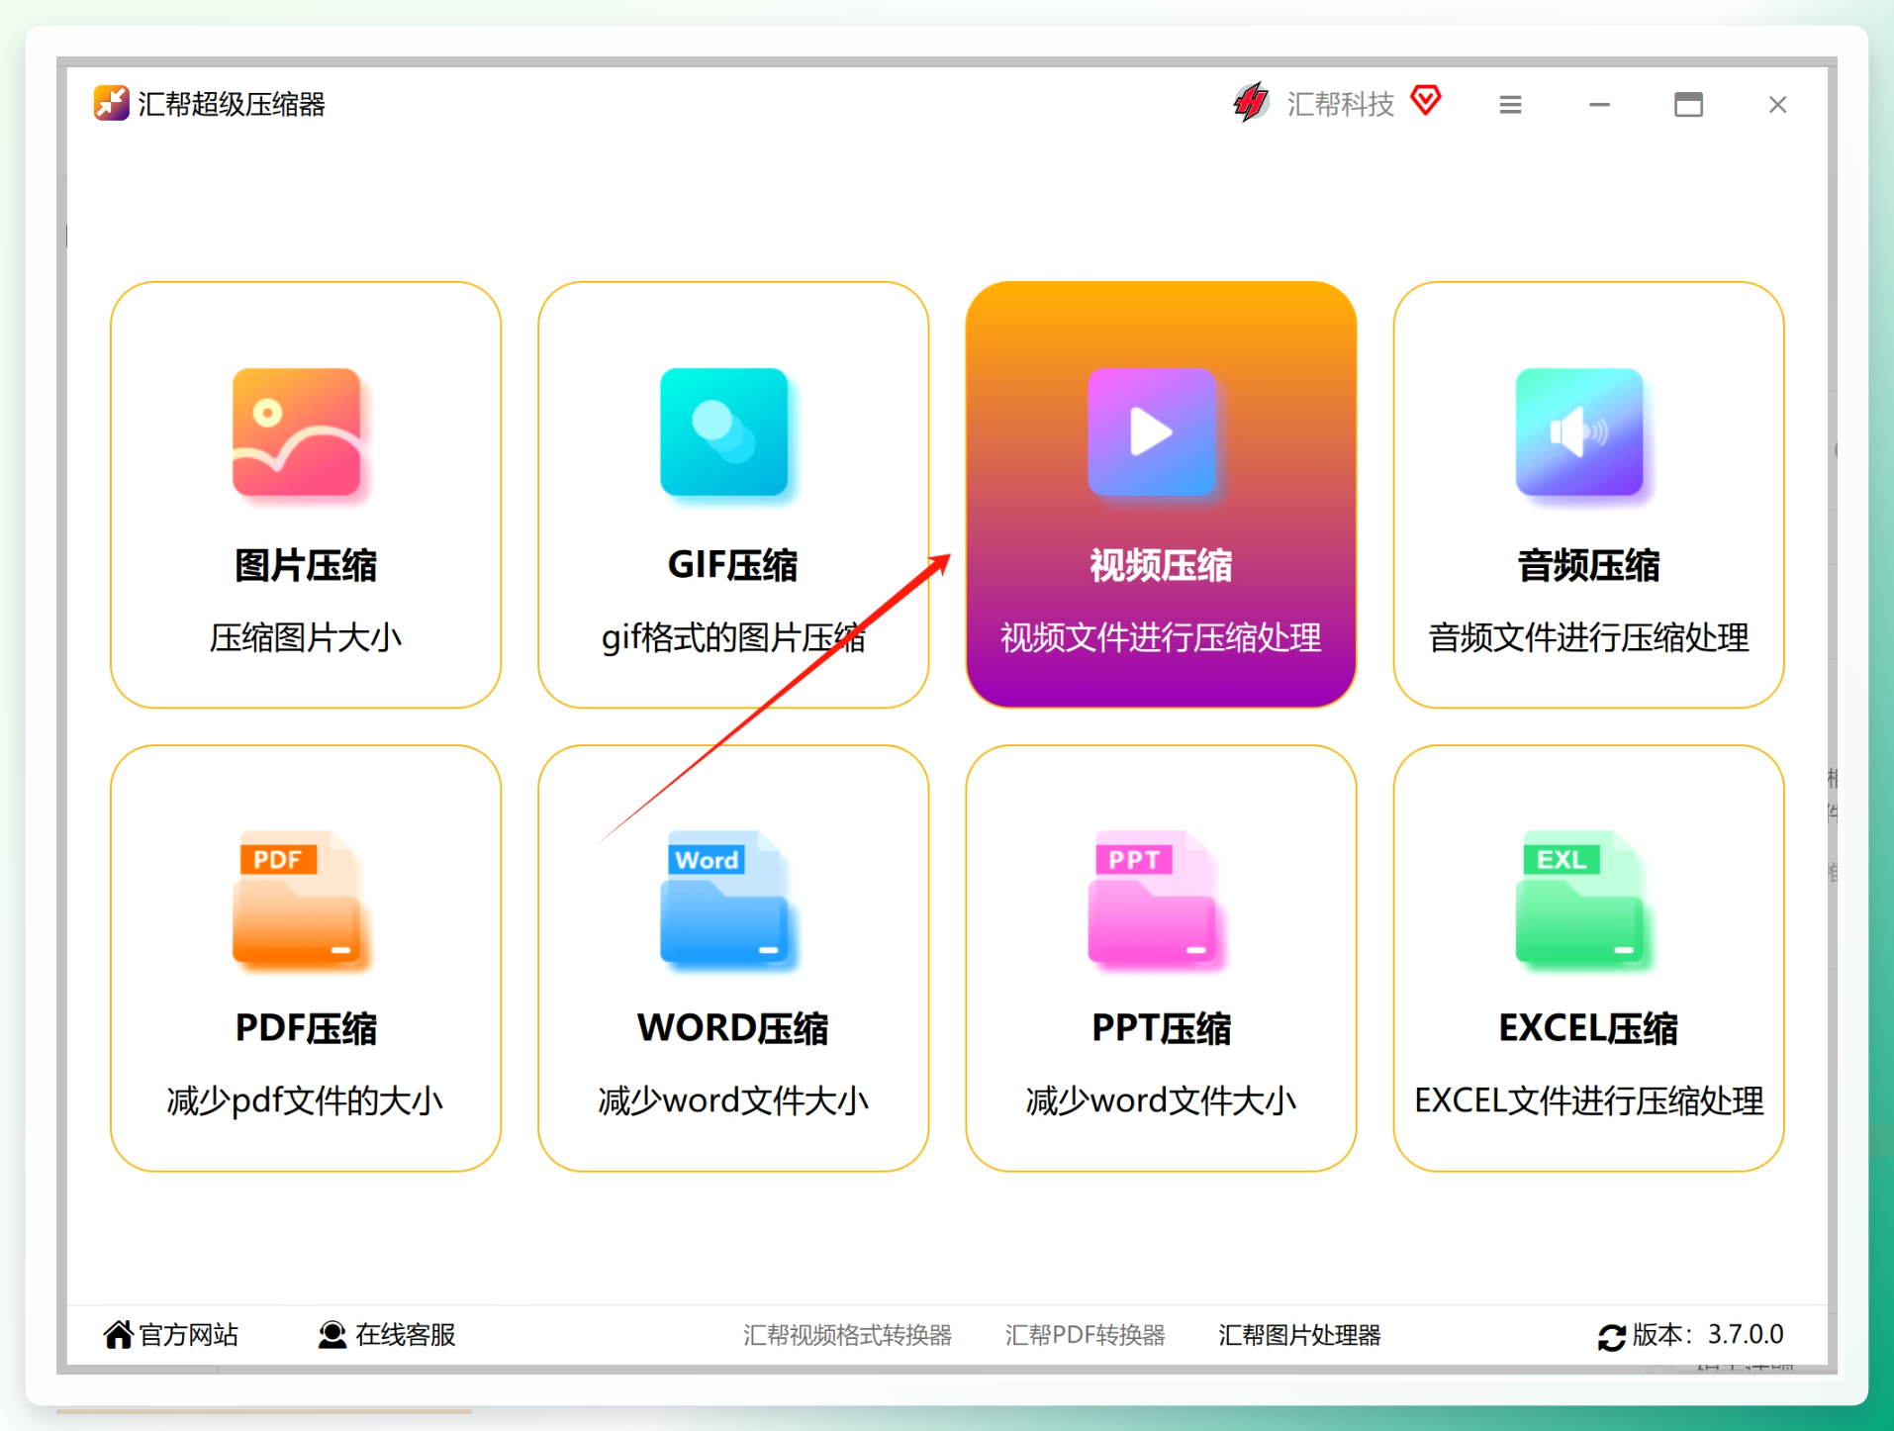
Task: Open 官方网站 link
Action: click(189, 1334)
